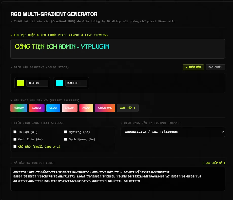Viewport: 233px width, 200px height.
Task: Click SAO CHÉP MÃ to copy output code
Action: click(x=214, y=163)
